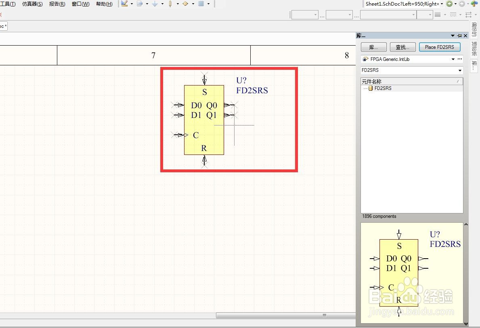Expand the drawing tools dropdown arrow
Viewport: 480px width, 328px height.
click(132, 4)
